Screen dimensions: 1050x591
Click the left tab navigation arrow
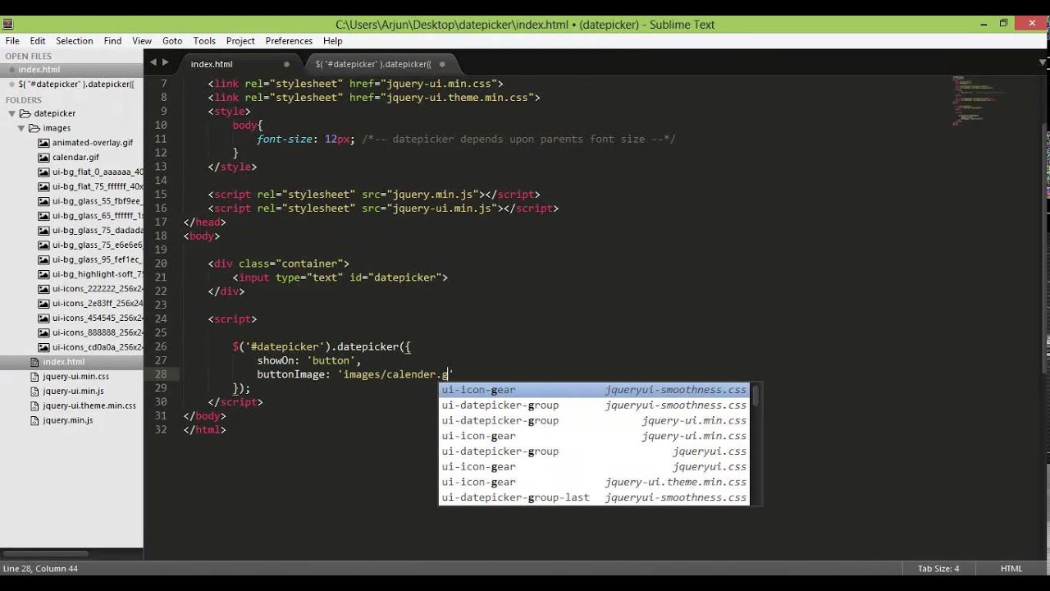(x=153, y=62)
